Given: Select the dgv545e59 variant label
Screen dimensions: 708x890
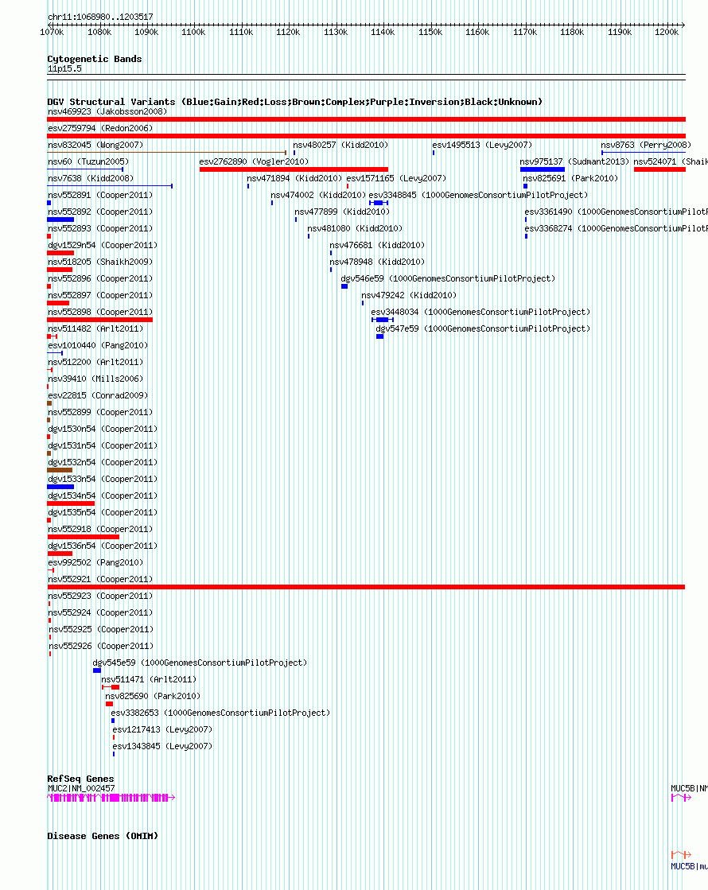Looking at the screenshot, I should pos(200,663).
